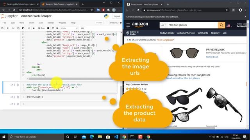The height and width of the screenshot is (140, 250).
Task: Dismiss the automated test software infobar
Action: click(245, 17)
